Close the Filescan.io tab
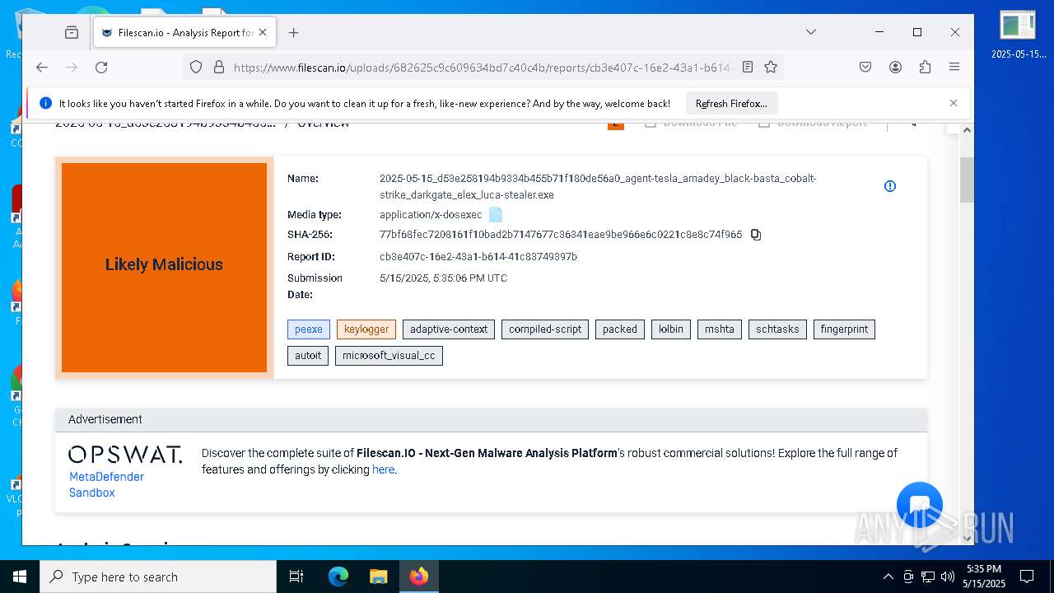The width and height of the screenshot is (1054, 593). pos(263,32)
